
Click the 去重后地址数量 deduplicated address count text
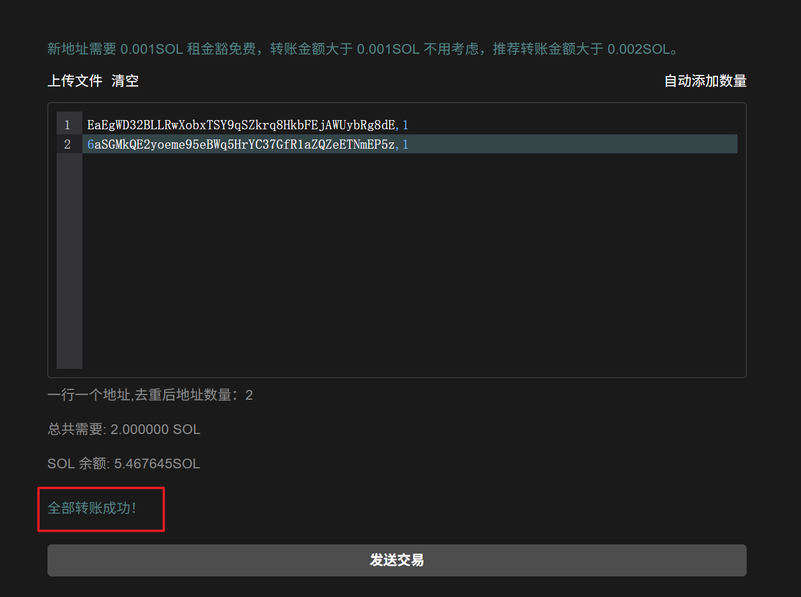(x=150, y=395)
